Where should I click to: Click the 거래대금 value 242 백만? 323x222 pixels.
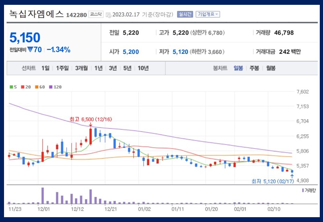pyautogui.click(x=290, y=52)
